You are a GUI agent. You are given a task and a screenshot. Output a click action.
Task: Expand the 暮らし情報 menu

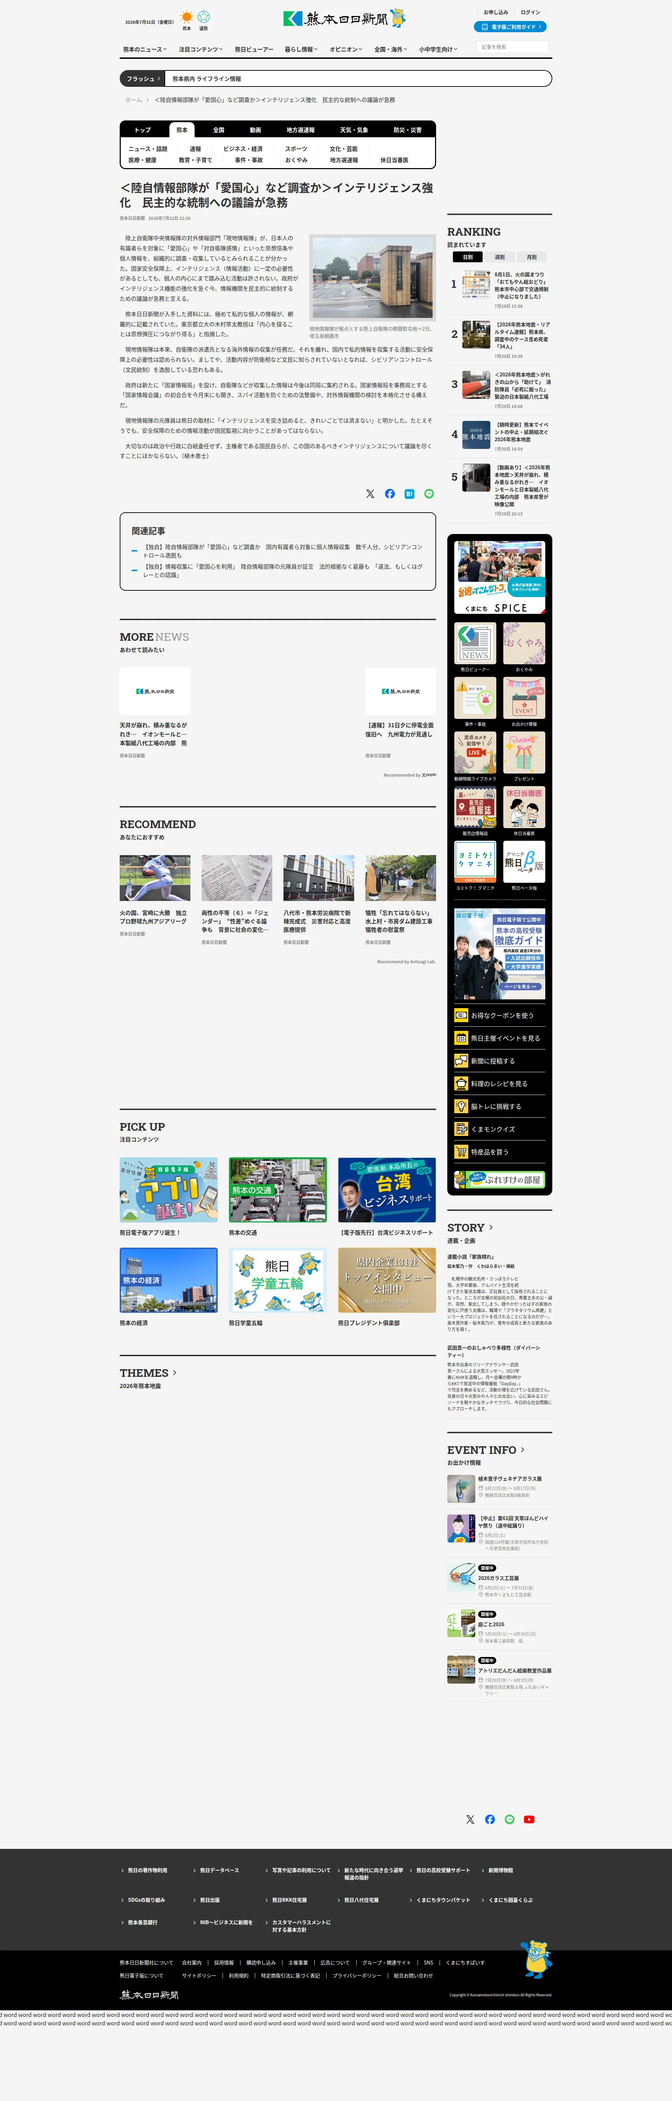pos(301,50)
